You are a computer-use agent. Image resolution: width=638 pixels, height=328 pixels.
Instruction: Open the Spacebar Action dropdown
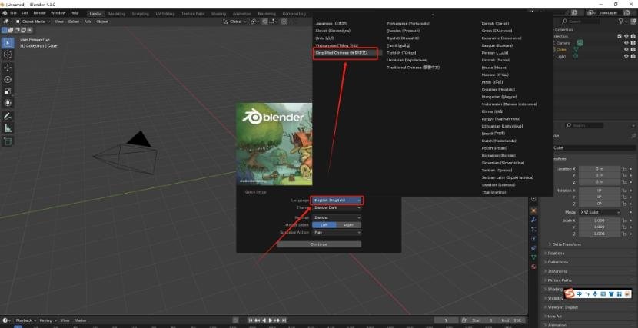[x=337, y=233]
